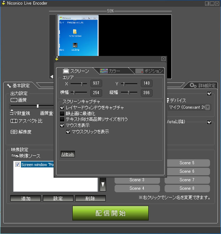Click the リセット button

68,154
